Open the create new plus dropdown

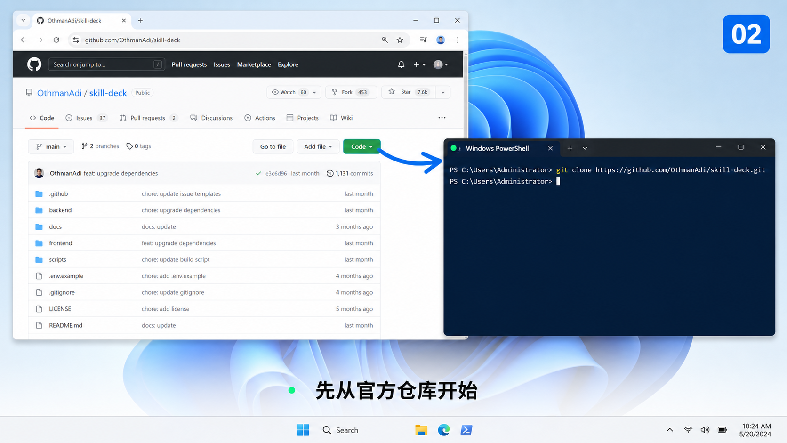coord(419,64)
